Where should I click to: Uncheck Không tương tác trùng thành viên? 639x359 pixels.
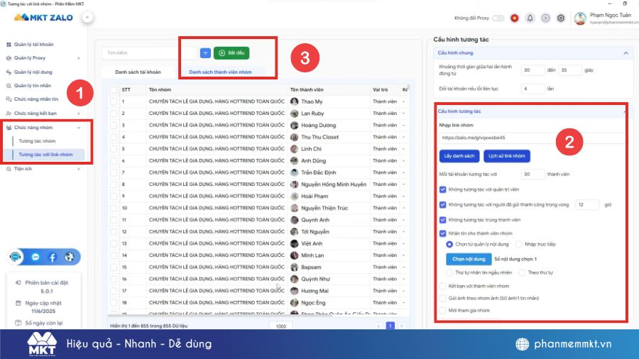[x=442, y=220]
